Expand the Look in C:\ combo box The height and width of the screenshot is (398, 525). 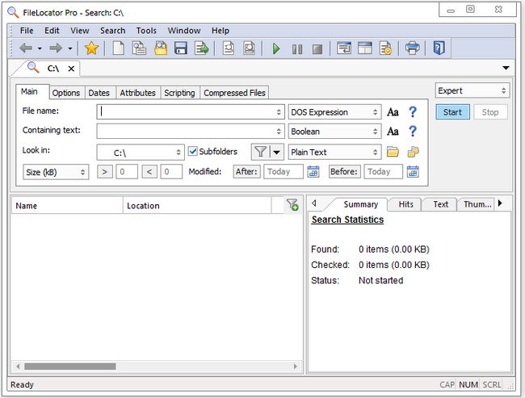coord(178,153)
